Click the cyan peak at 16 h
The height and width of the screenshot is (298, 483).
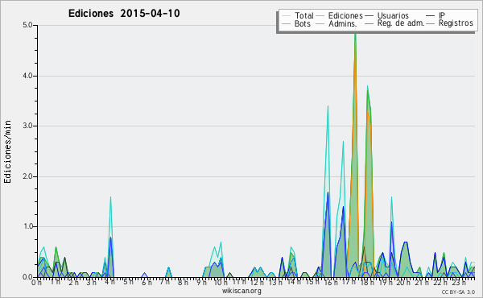[x=328, y=106]
